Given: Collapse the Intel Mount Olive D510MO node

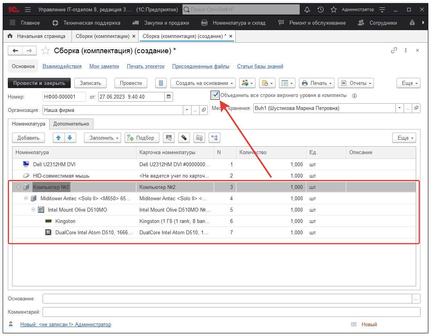Looking at the screenshot, I should pos(34,210).
